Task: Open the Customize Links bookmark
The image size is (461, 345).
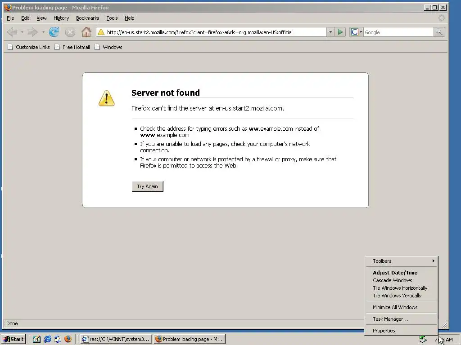Action: click(x=29, y=47)
